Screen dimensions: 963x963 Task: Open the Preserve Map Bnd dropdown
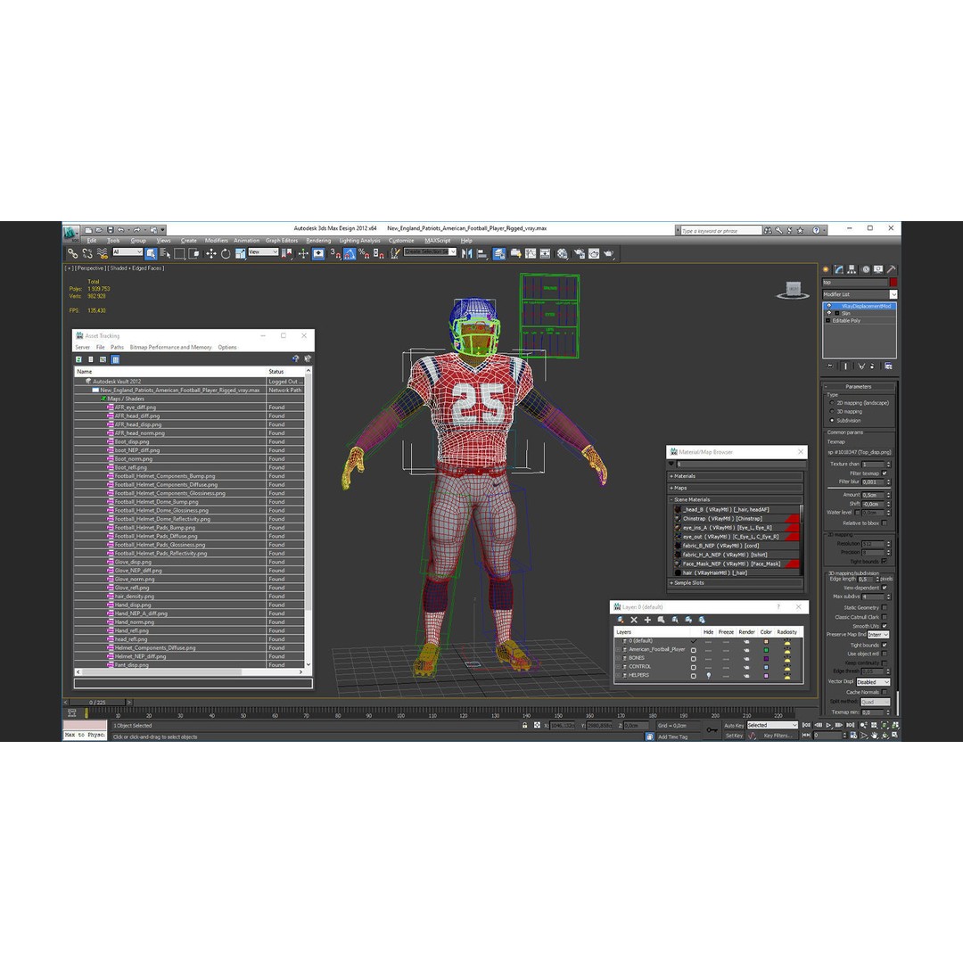point(877,635)
